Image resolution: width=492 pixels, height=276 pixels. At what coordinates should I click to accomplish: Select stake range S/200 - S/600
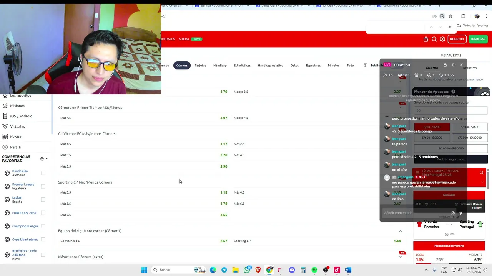(469, 127)
